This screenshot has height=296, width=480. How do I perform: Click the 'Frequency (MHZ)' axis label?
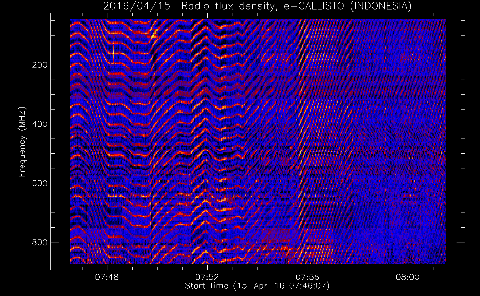point(22,142)
